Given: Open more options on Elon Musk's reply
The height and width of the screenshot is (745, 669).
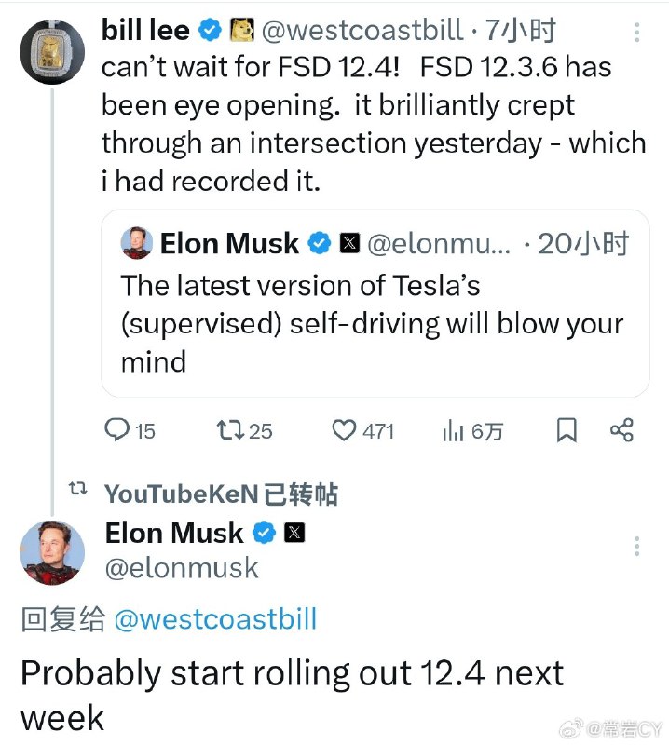Looking at the screenshot, I should coord(636,547).
